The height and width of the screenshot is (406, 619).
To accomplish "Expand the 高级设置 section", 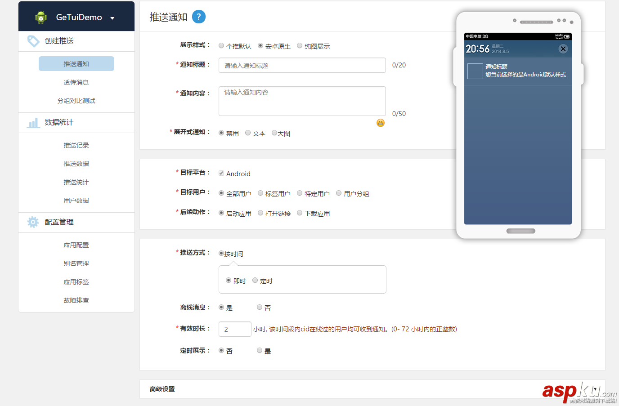I will 162,389.
